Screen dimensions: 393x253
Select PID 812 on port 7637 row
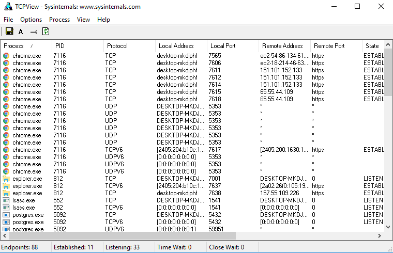click(58, 186)
